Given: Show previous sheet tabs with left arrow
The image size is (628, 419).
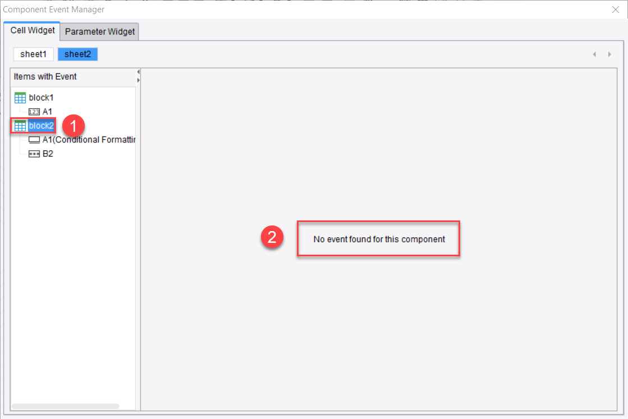Looking at the screenshot, I should pyautogui.click(x=594, y=54).
